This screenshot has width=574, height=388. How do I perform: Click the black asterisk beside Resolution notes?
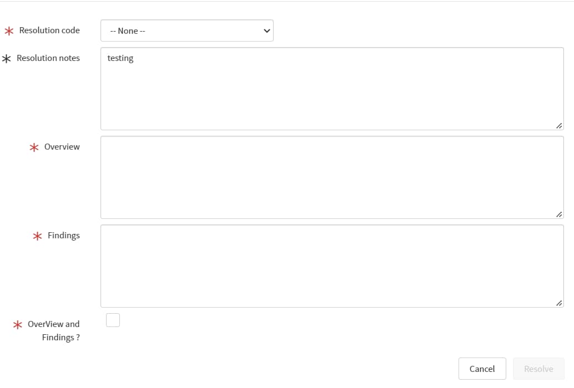7,58
